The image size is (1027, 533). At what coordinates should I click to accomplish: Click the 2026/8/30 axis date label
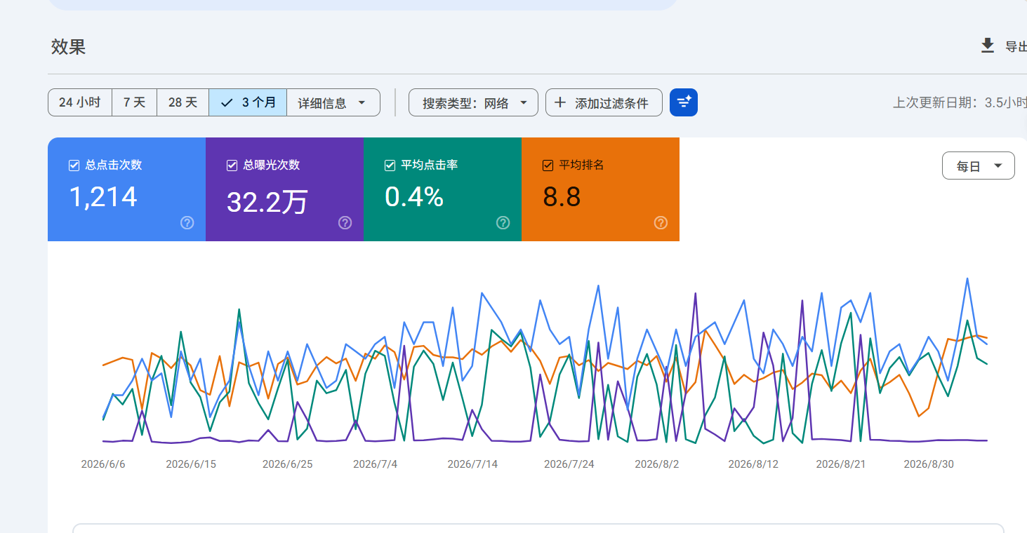click(x=929, y=464)
